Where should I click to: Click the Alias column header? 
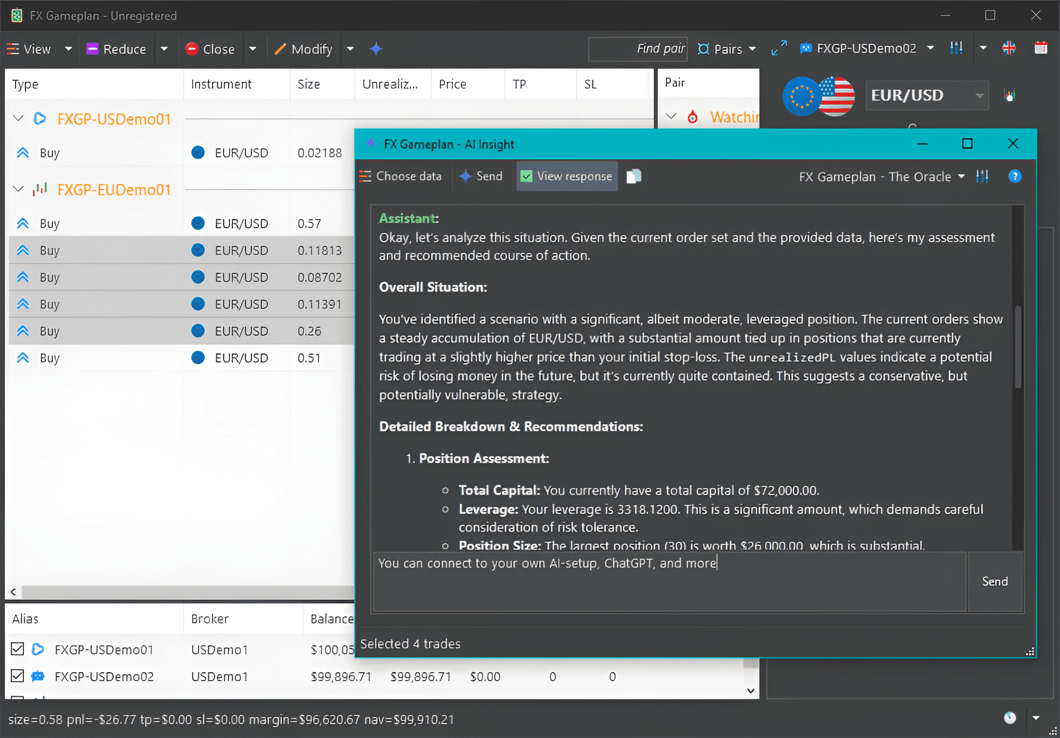tap(94, 619)
